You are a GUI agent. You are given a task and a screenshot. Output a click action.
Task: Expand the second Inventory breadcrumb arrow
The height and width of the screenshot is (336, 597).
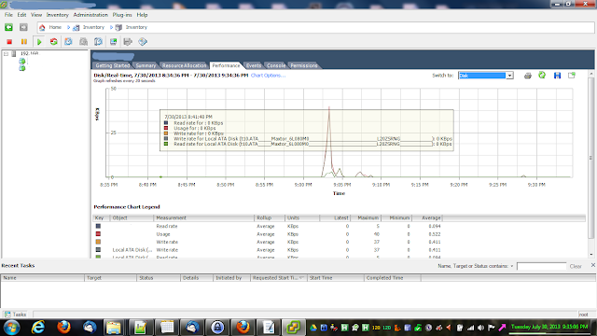(x=112, y=27)
